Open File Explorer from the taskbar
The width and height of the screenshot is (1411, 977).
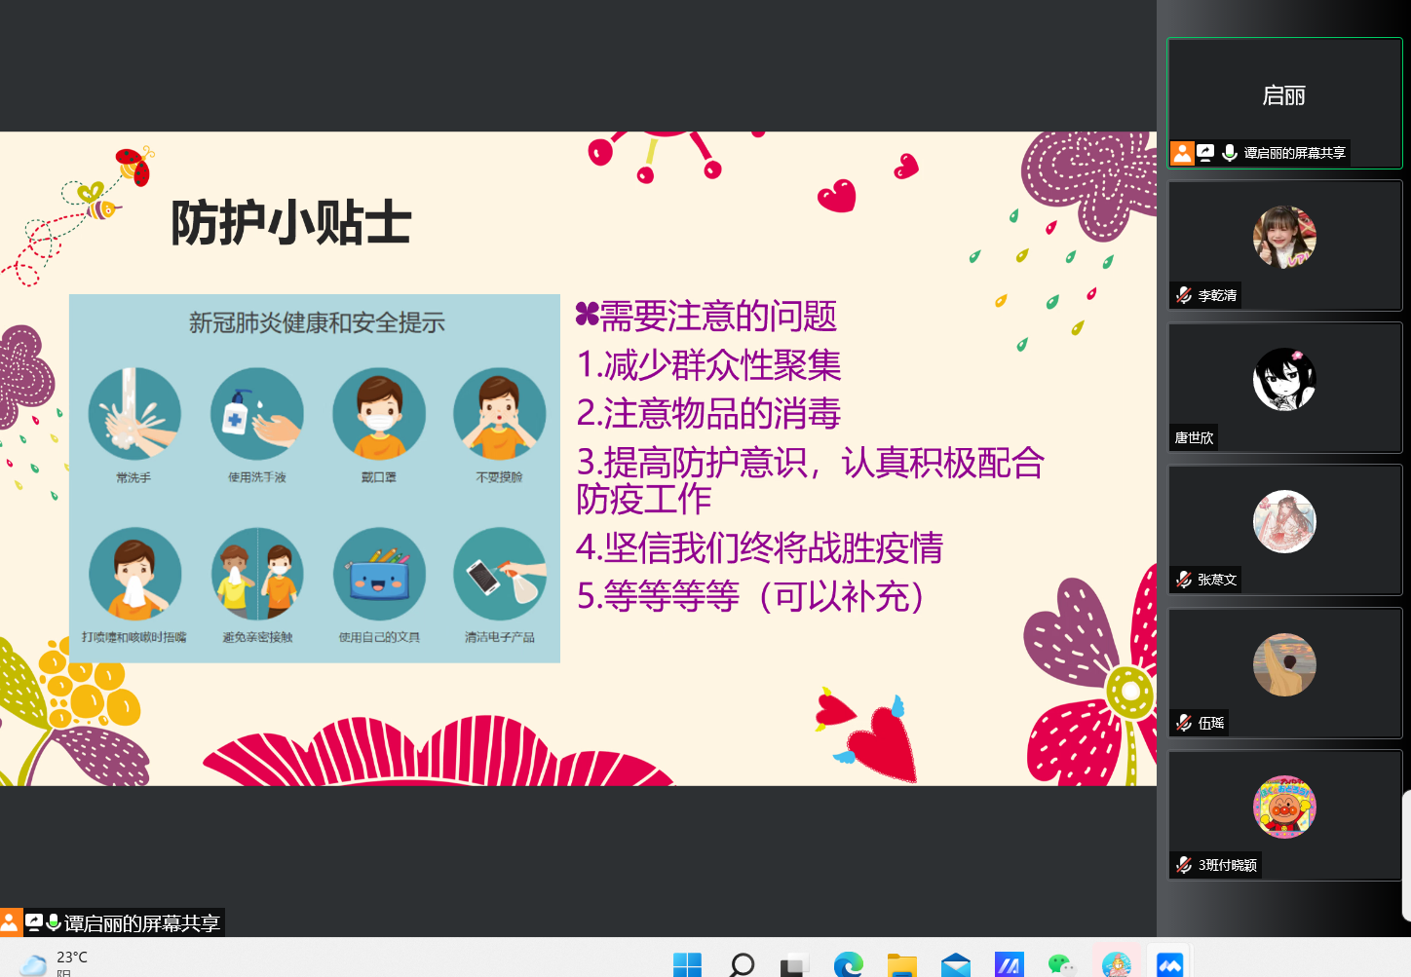point(902,964)
